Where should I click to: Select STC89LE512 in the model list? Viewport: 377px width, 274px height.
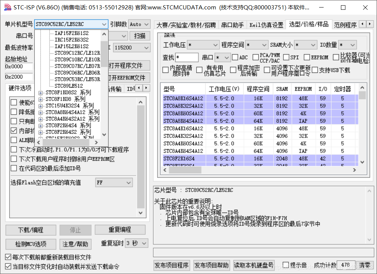click(68, 86)
